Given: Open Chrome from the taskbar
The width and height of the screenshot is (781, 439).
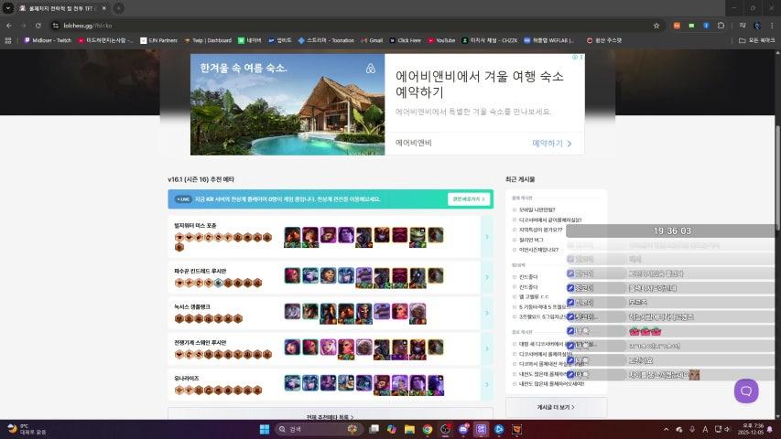Looking at the screenshot, I should 428,429.
